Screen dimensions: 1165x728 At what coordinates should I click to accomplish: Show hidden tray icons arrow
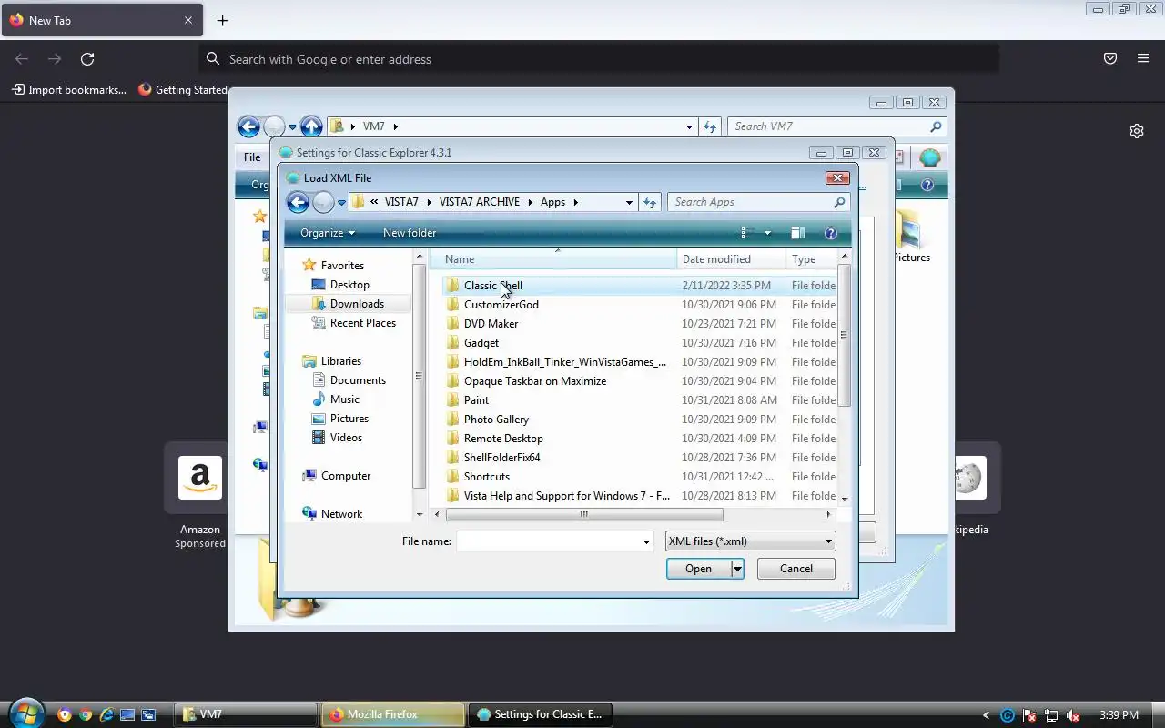click(986, 715)
